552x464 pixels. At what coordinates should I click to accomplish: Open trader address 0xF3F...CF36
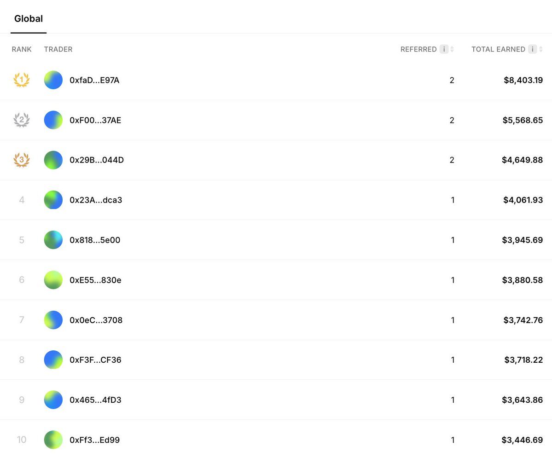click(95, 360)
